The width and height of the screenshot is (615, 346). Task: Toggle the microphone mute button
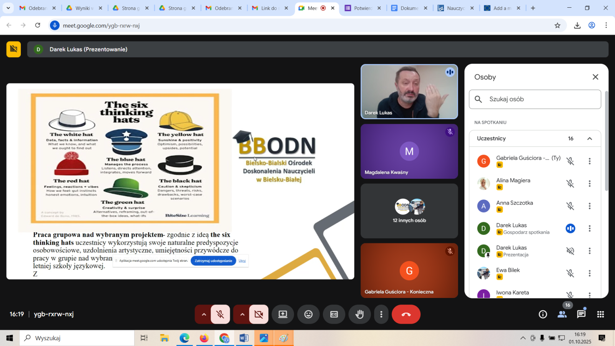(x=220, y=314)
